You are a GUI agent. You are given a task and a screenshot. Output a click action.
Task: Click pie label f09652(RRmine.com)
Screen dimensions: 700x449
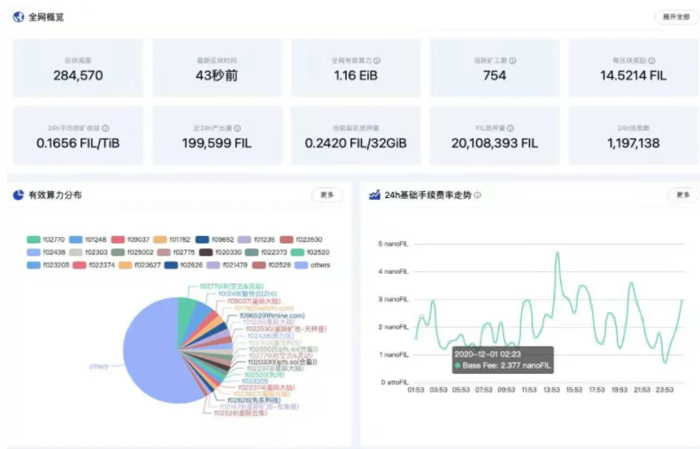[x=272, y=316]
